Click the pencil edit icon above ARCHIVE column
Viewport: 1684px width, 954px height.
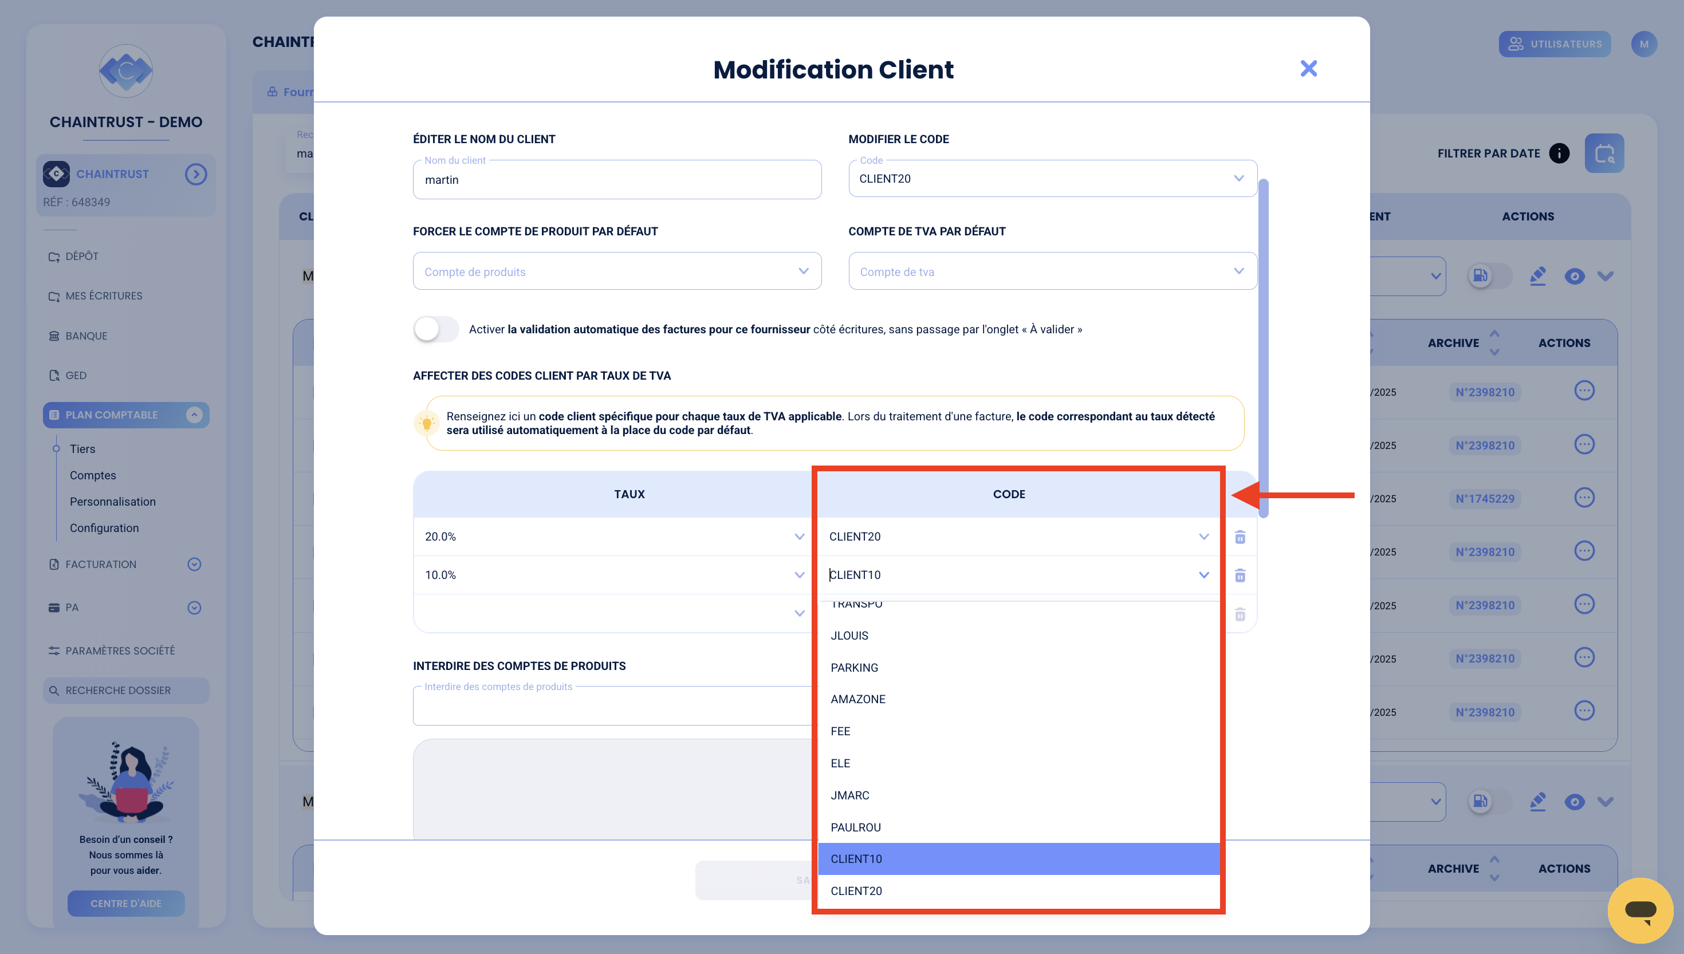click(x=1539, y=276)
